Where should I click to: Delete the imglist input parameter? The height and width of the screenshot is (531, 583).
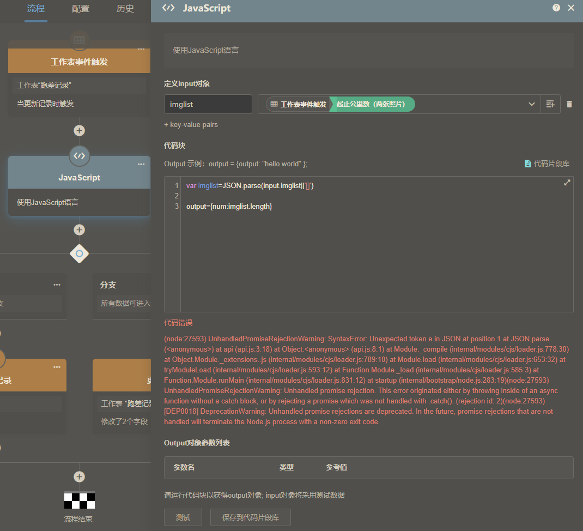pyautogui.click(x=569, y=104)
